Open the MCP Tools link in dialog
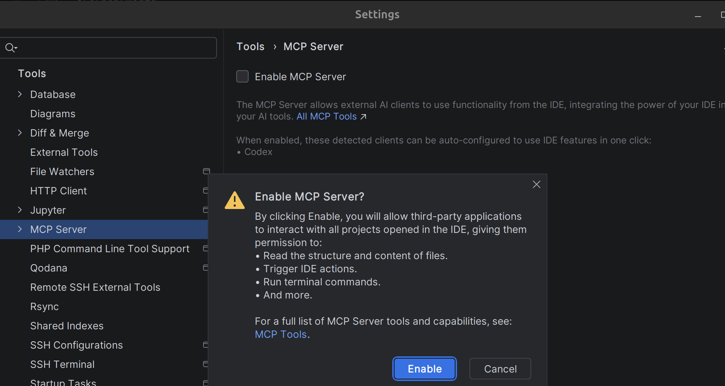This screenshot has width=725, height=386. (281, 334)
